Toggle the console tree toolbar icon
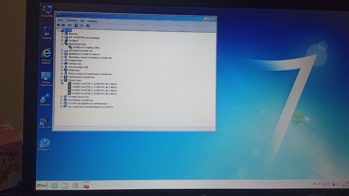349x196 pixels. [70, 26]
